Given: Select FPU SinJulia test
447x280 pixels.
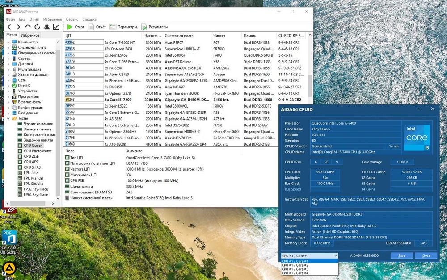Looking at the screenshot, I should 34,184.
